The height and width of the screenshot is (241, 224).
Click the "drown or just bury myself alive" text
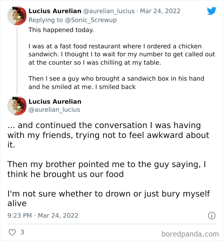109,198
